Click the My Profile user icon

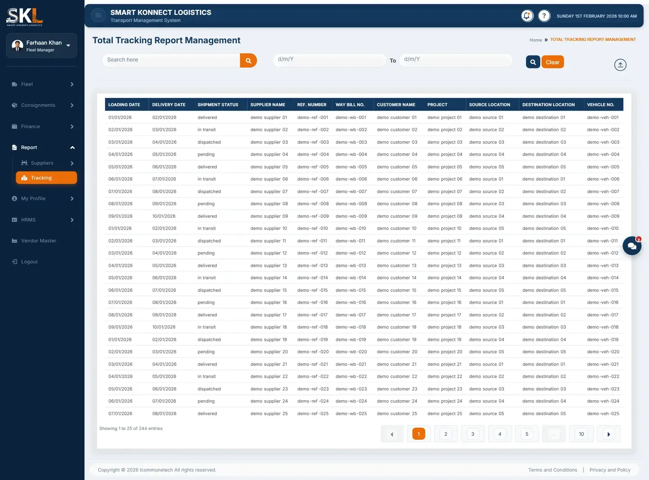pyautogui.click(x=14, y=199)
